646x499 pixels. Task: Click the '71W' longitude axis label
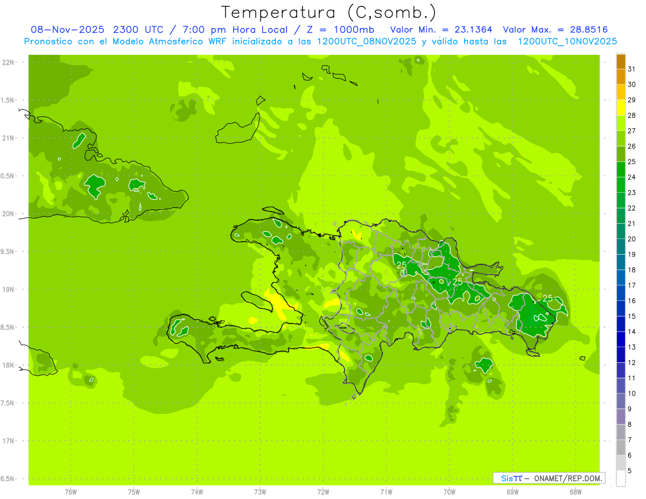coord(386,492)
